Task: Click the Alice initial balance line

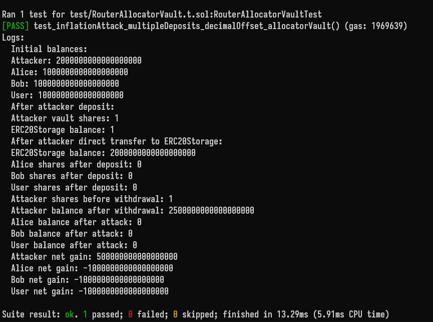Action: 69,72
